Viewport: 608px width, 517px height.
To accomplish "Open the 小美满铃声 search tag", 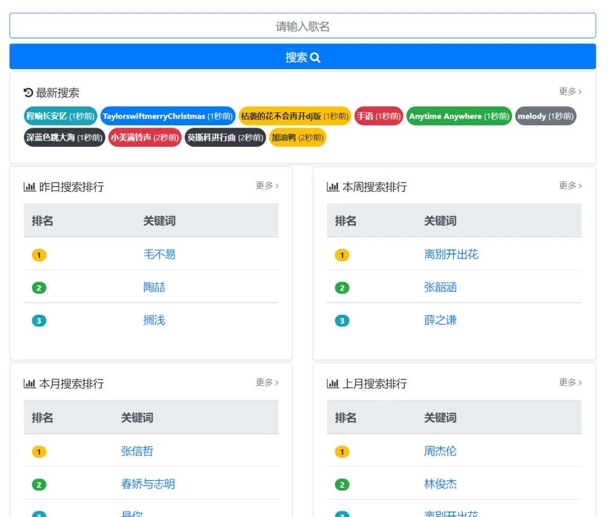I will [145, 137].
